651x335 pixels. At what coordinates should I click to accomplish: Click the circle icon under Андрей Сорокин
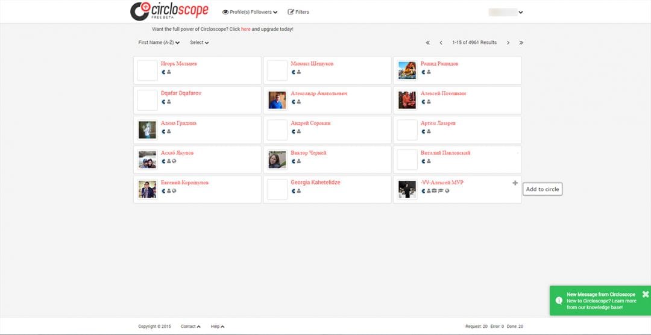pyautogui.click(x=294, y=131)
